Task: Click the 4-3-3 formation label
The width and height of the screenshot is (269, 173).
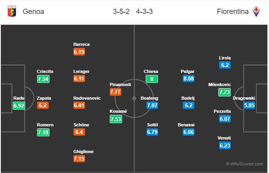Action: pos(144,12)
